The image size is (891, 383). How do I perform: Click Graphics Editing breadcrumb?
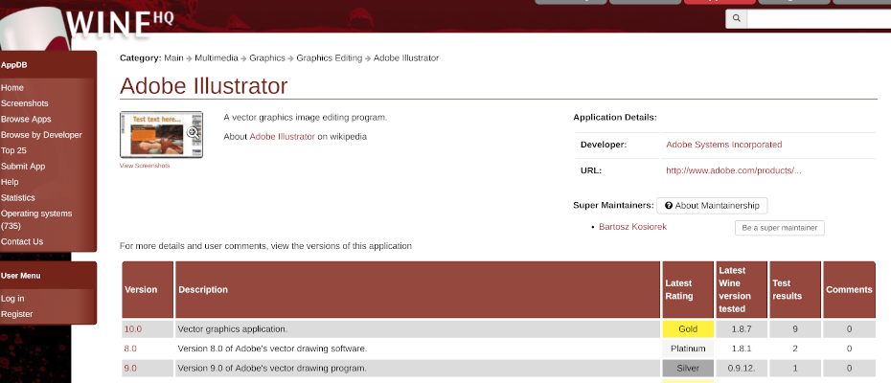click(x=329, y=58)
